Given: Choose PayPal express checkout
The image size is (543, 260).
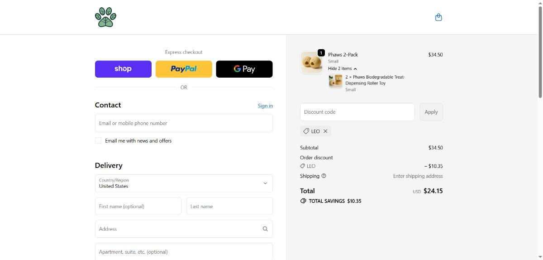Looking at the screenshot, I should coord(184,69).
